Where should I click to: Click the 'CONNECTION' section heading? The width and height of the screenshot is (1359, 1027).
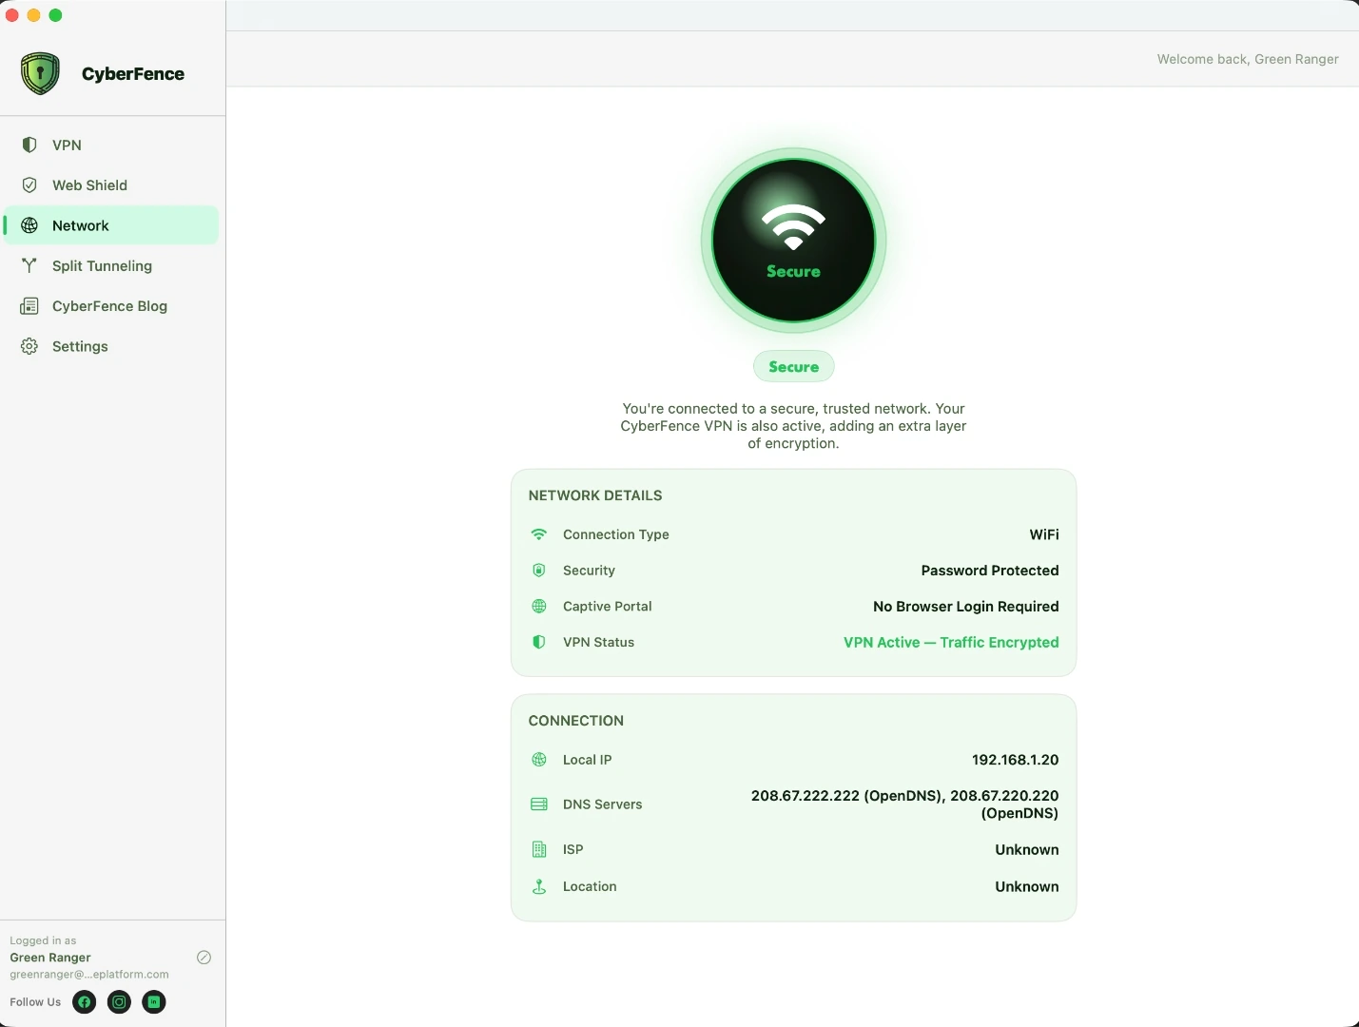pyautogui.click(x=576, y=721)
